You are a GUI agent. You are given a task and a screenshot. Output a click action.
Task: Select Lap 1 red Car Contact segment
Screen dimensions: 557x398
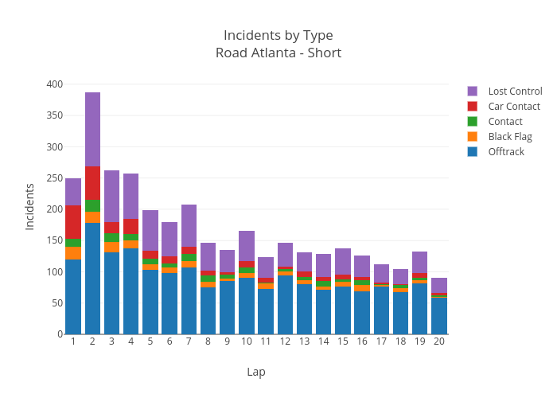tap(73, 221)
